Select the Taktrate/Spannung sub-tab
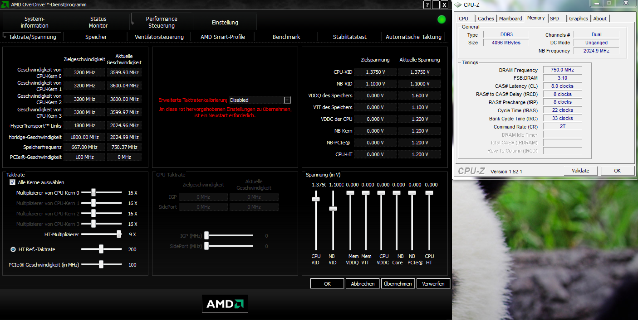Image resolution: width=638 pixels, height=320 pixels. [x=33, y=37]
